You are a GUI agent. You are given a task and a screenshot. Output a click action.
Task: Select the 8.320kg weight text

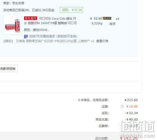pyautogui.click(x=97, y=23)
